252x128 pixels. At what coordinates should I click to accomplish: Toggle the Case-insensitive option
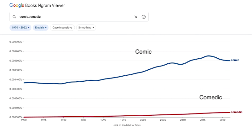coord(62,27)
